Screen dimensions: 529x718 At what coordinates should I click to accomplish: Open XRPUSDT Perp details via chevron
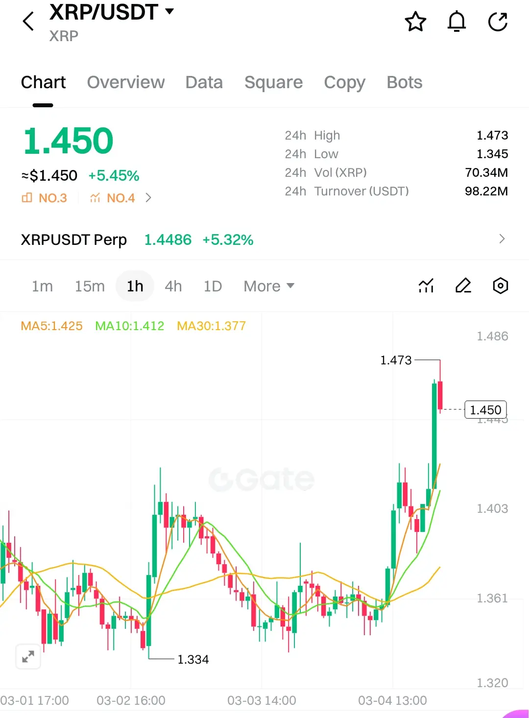point(502,239)
